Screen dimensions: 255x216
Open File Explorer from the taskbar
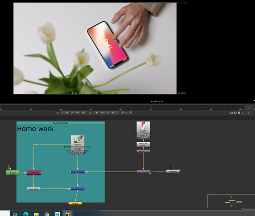pos(36,214)
